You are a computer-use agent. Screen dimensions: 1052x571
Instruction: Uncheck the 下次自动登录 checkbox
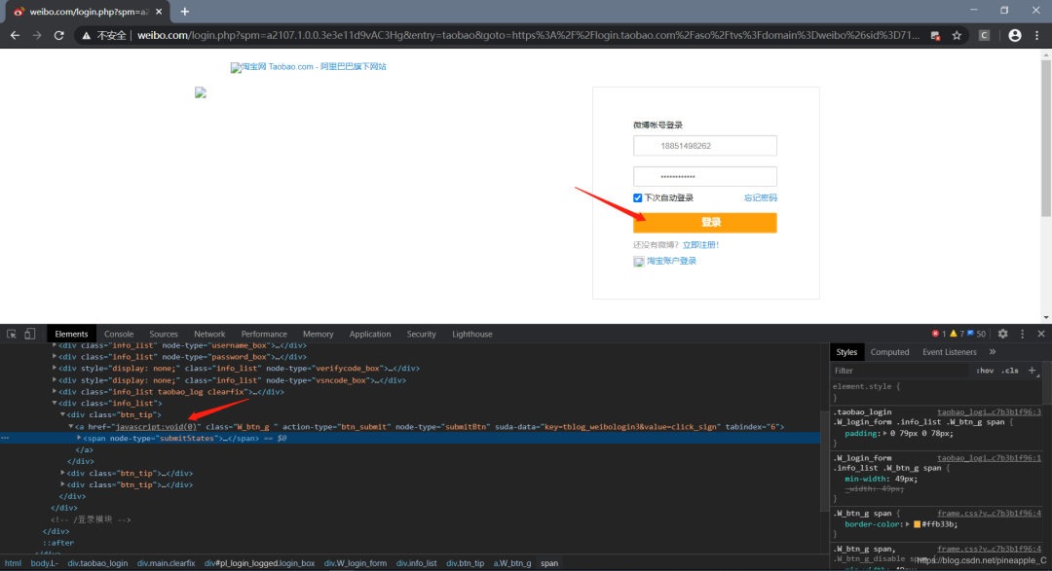[638, 197]
